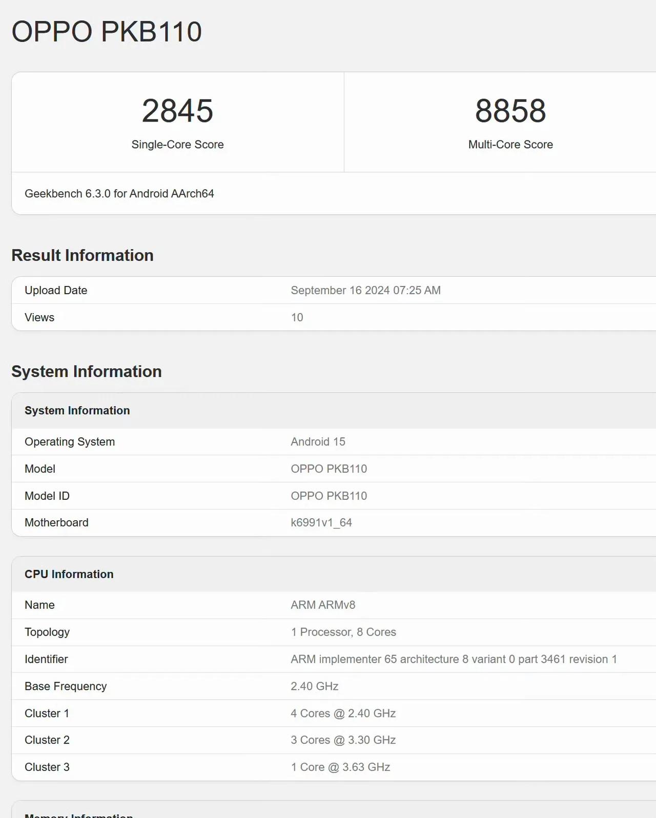Select September 16 2024 07:25 AM value
This screenshot has height=818, width=656.
click(366, 290)
